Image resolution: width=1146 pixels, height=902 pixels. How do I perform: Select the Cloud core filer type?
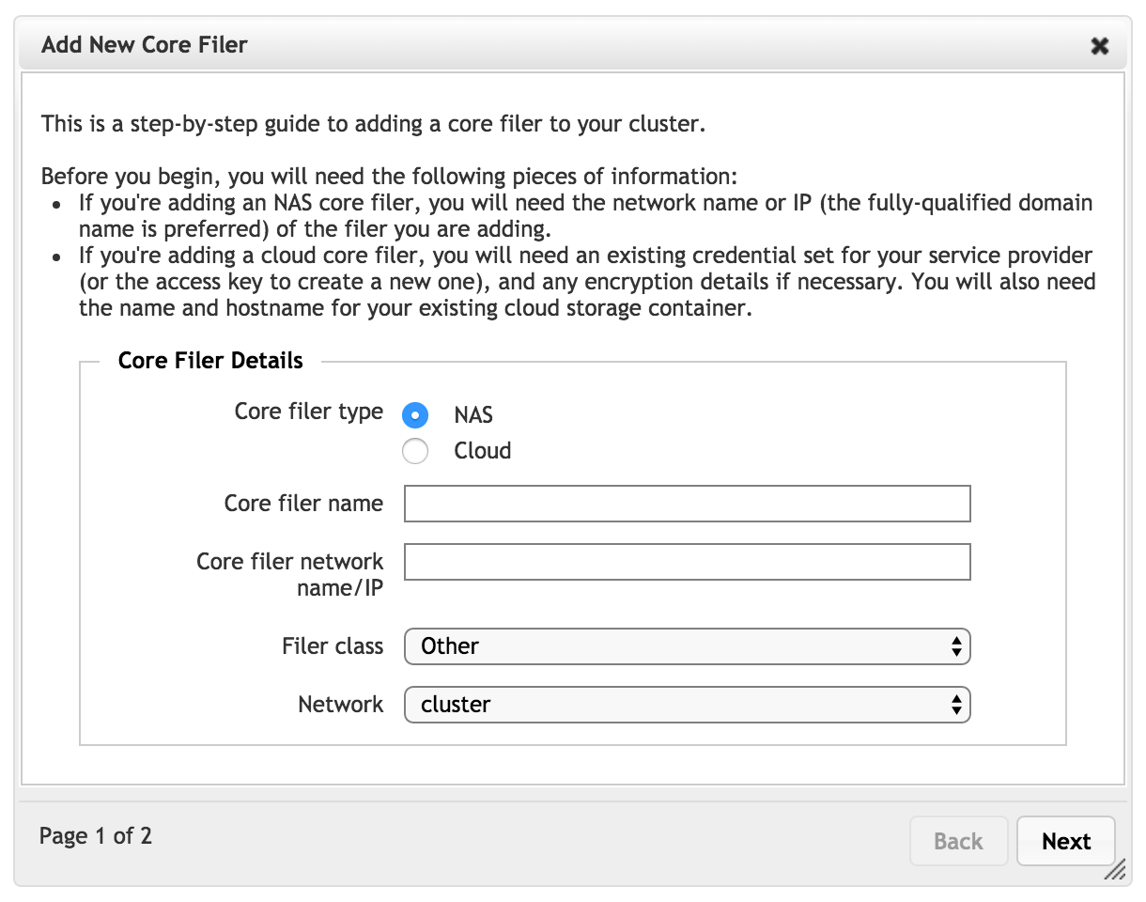tap(415, 451)
